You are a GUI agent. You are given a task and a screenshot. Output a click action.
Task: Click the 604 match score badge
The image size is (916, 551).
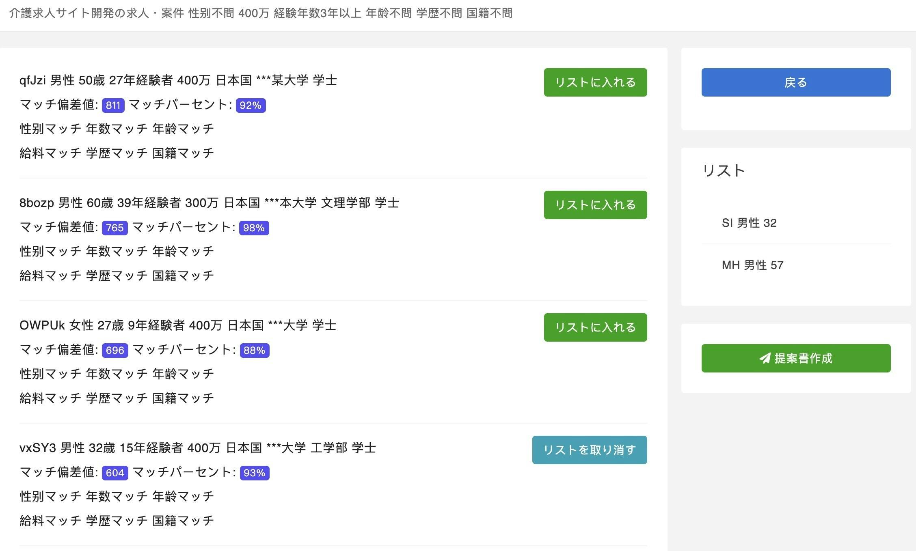tap(115, 473)
